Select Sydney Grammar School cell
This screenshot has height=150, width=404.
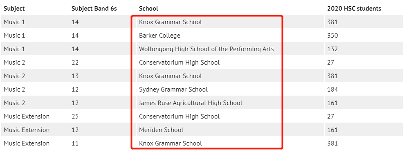pos(173,90)
